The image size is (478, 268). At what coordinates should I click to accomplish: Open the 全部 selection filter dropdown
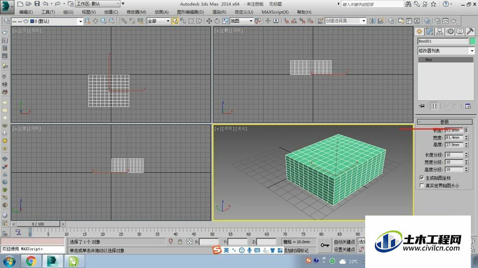(x=158, y=21)
